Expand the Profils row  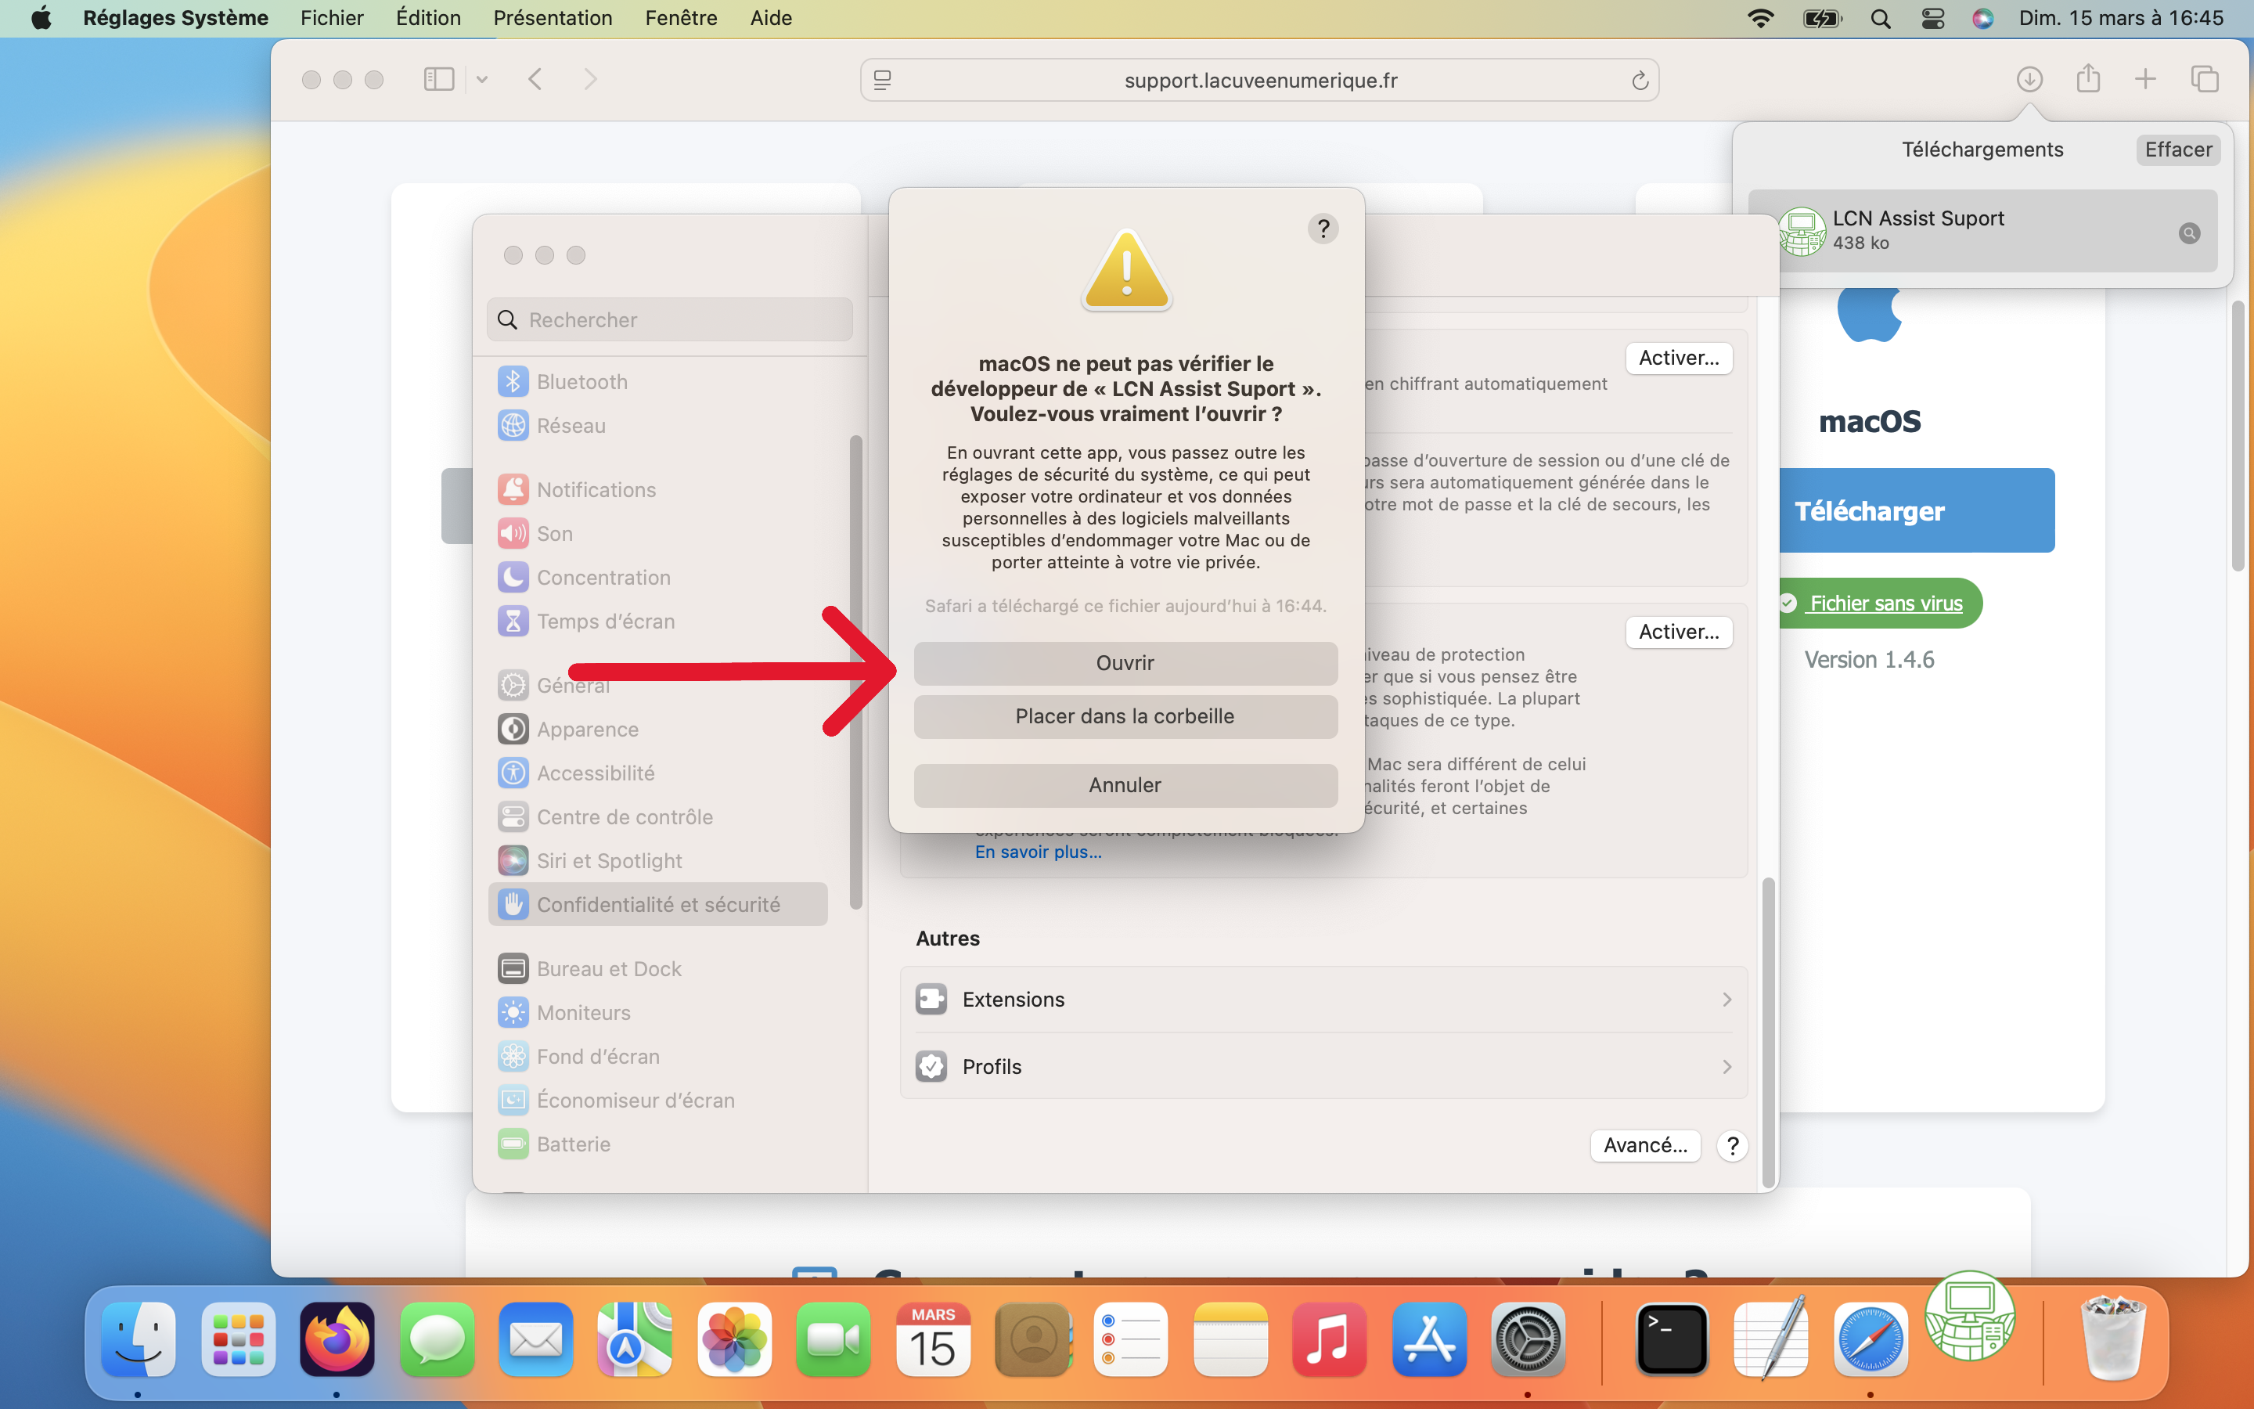[1323, 1066]
